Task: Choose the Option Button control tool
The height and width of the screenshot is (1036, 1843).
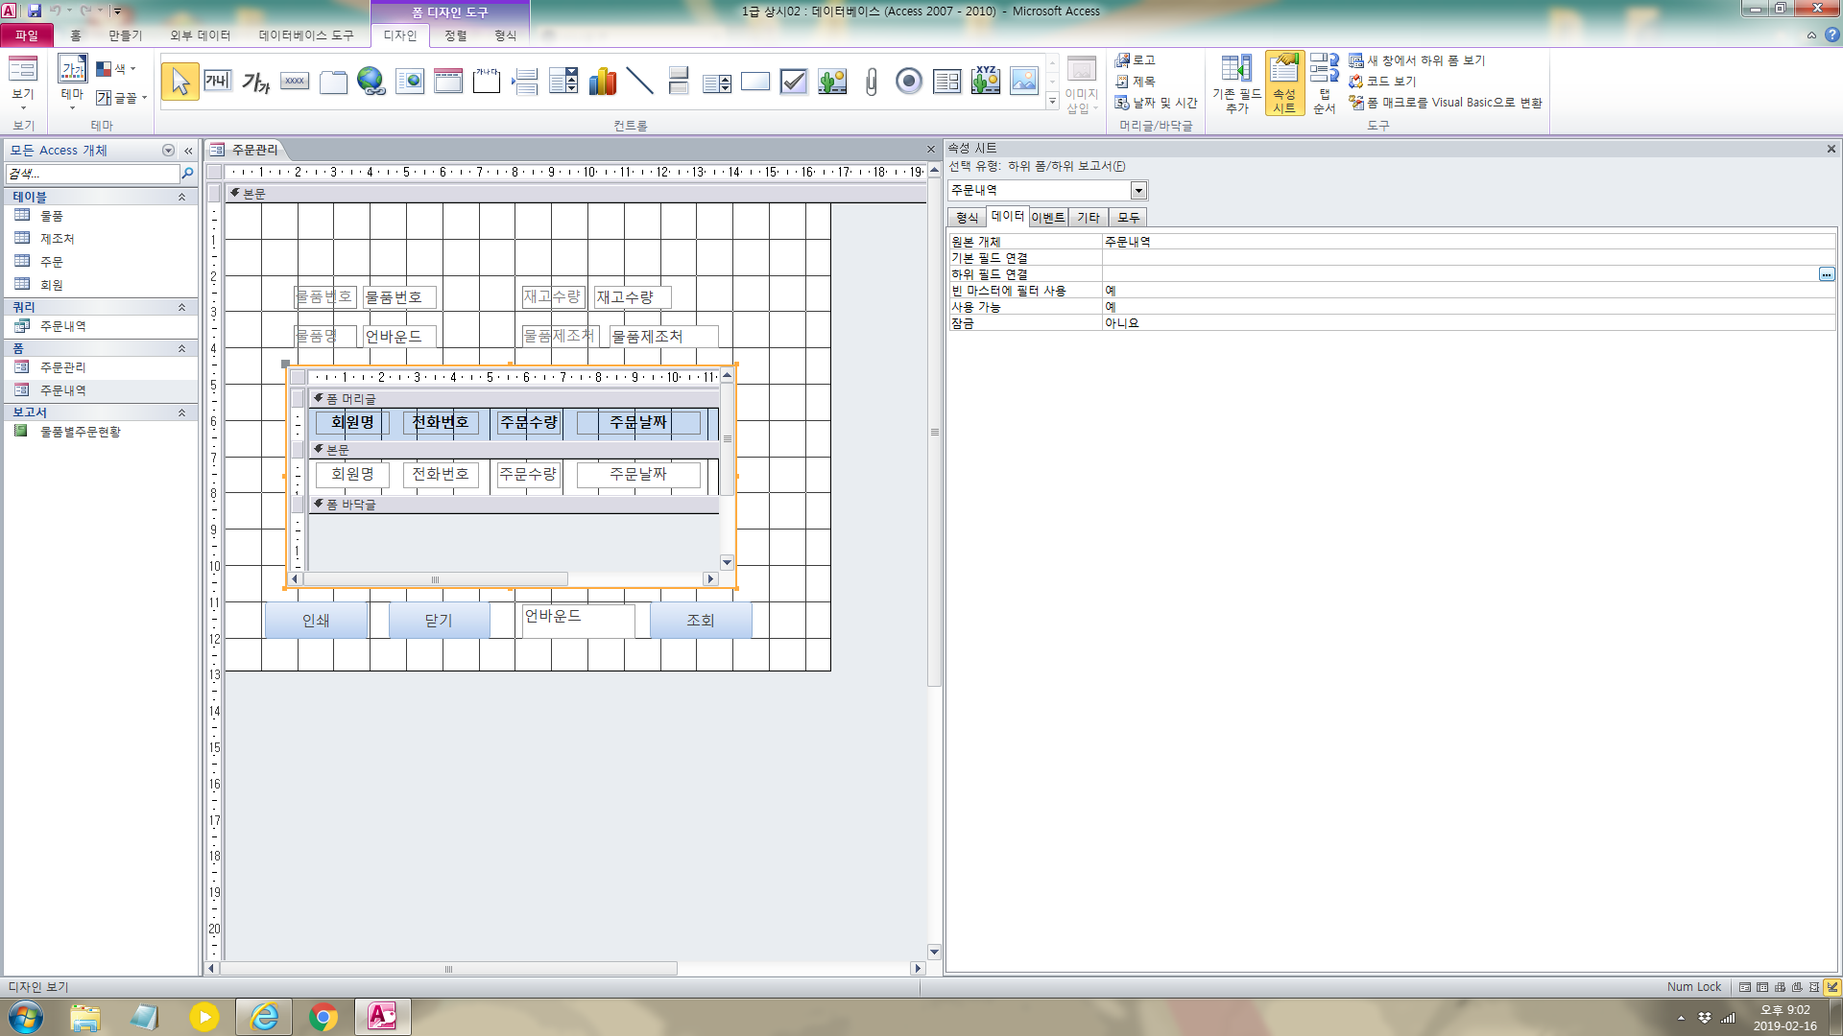Action: (908, 82)
